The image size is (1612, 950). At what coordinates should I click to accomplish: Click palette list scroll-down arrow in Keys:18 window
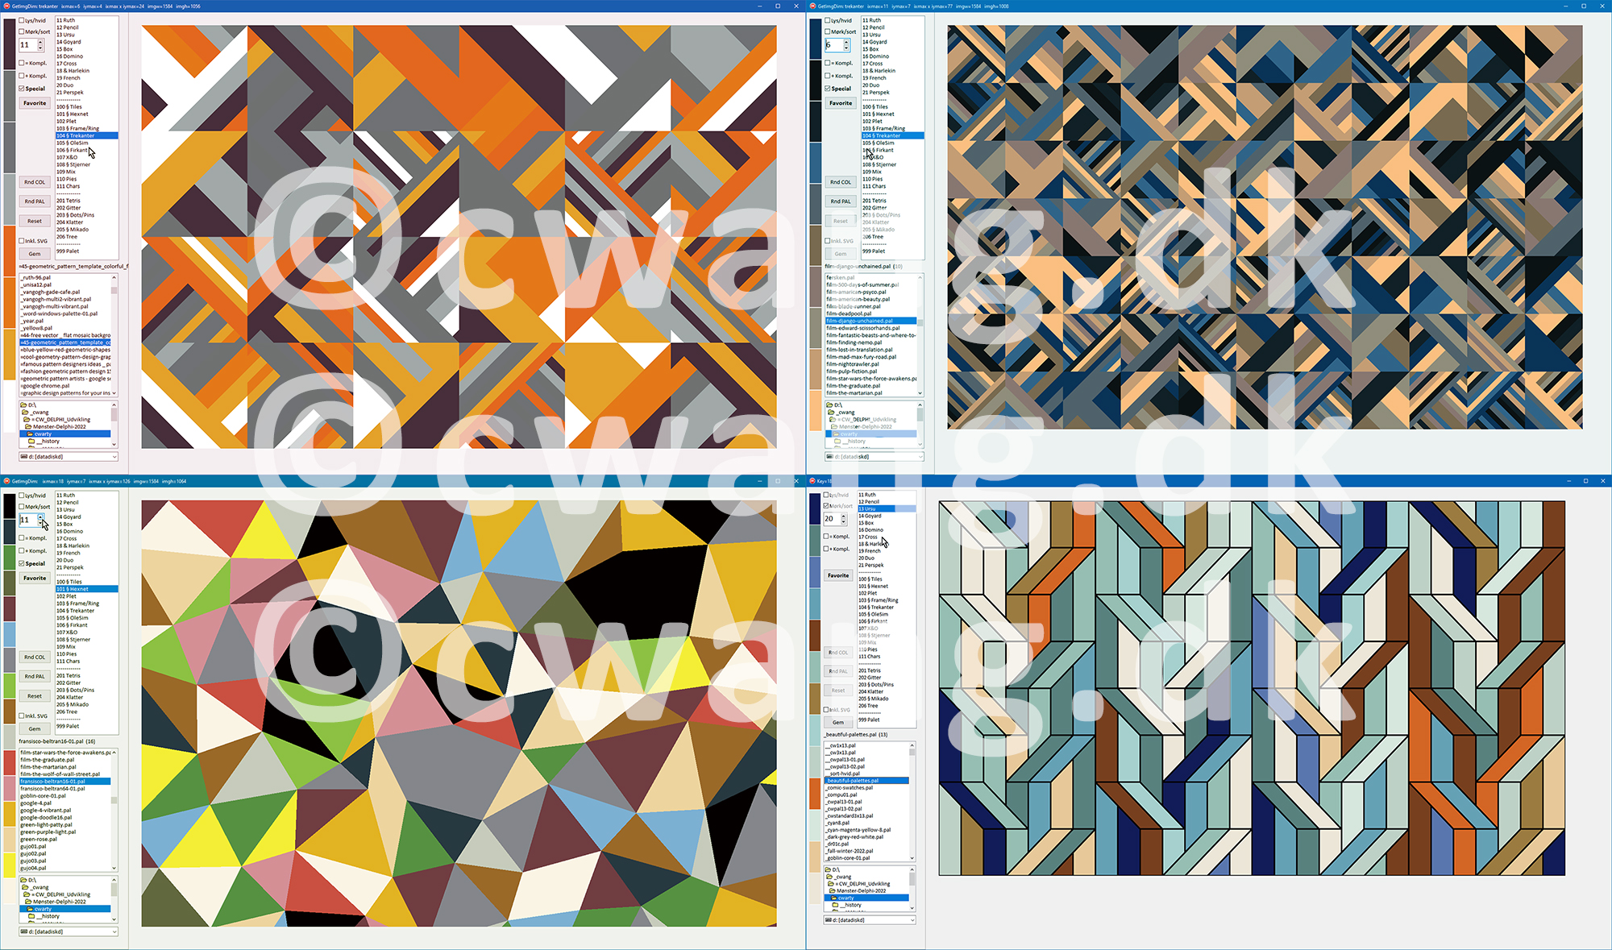(x=912, y=858)
